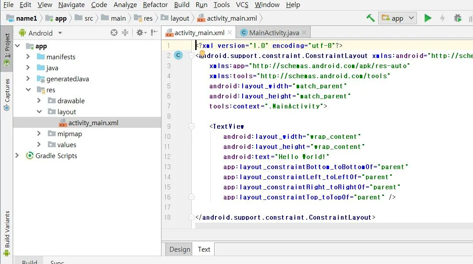Open the VCS menu
The image size is (473, 264).
click(242, 5)
